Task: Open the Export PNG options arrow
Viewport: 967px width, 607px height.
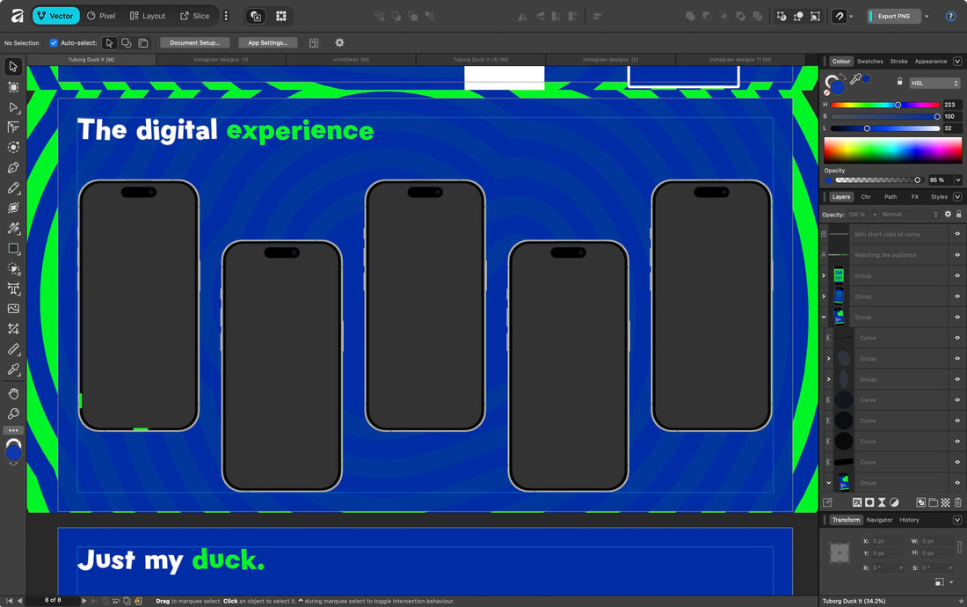Action: (x=927, y=16)
